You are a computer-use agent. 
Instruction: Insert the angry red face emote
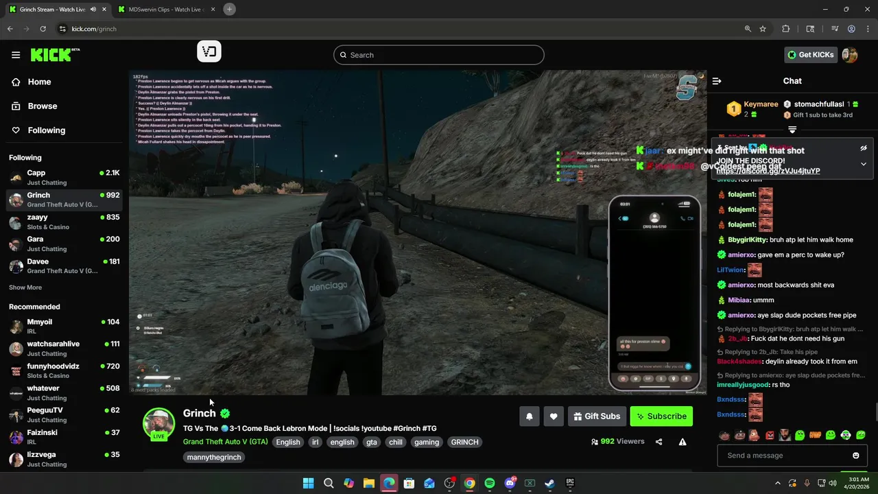tap(770, 435)
